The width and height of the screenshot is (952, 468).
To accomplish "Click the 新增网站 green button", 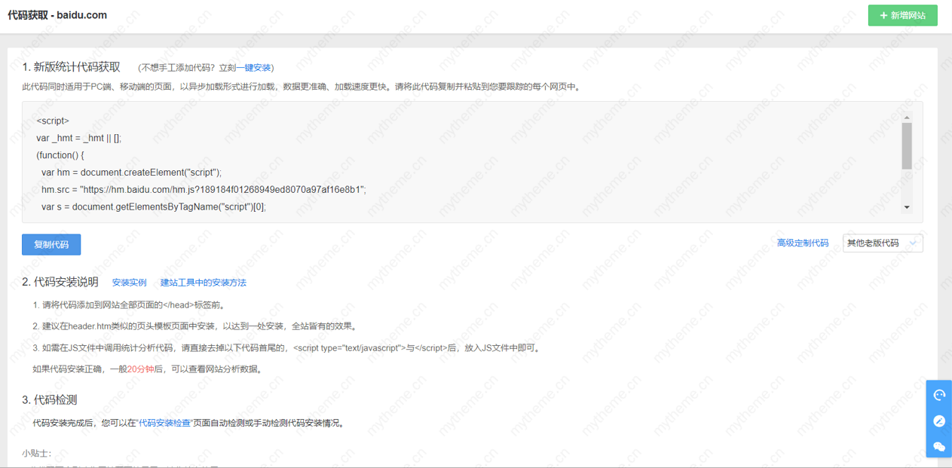I will click(902, 16).
